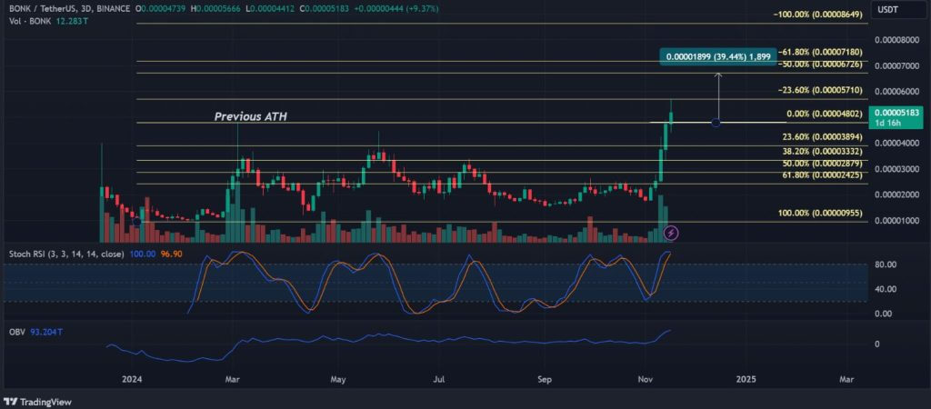Click the Fib anchor circle near January 2024

click(x=137, y=222)
